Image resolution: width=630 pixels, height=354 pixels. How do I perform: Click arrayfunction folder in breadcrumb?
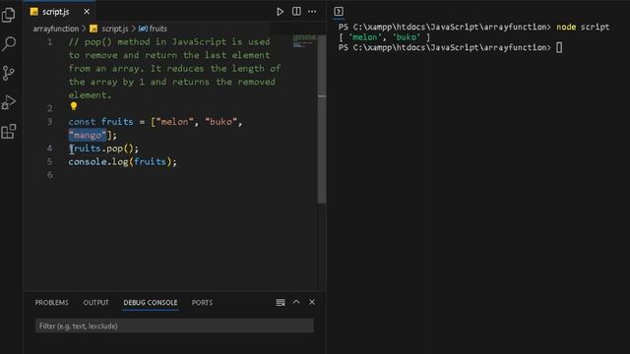[56, 29]
